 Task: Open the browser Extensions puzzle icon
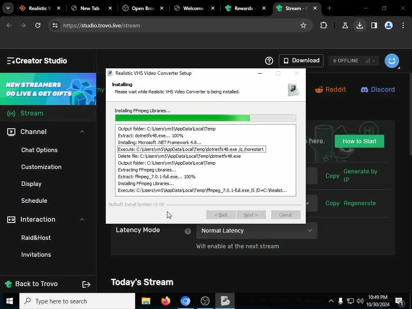324,25
